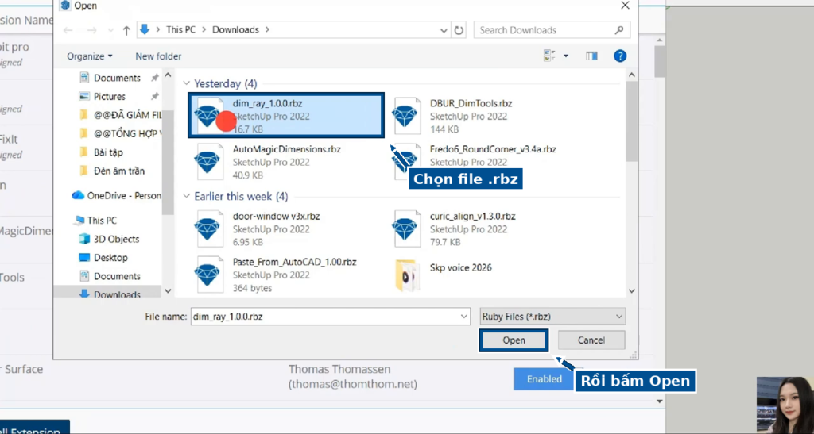The width and height of the screenshot is (814, 434).
Task: Refresh the Downloads folder view
Action: pyautogui.click(x=459, y=30)
